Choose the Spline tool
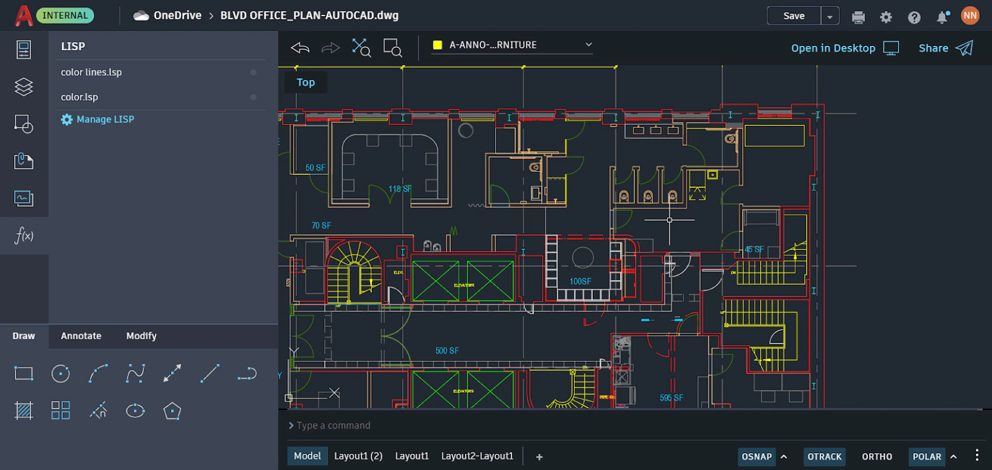992x470 pixels. [x=135, y=373]
